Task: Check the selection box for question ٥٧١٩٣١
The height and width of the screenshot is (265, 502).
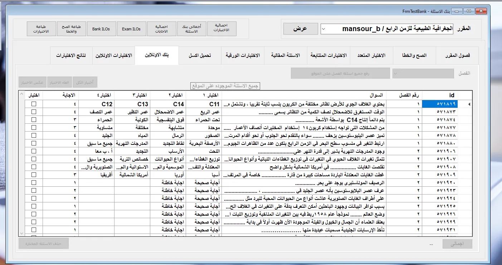Action: [x=34, y=230]
